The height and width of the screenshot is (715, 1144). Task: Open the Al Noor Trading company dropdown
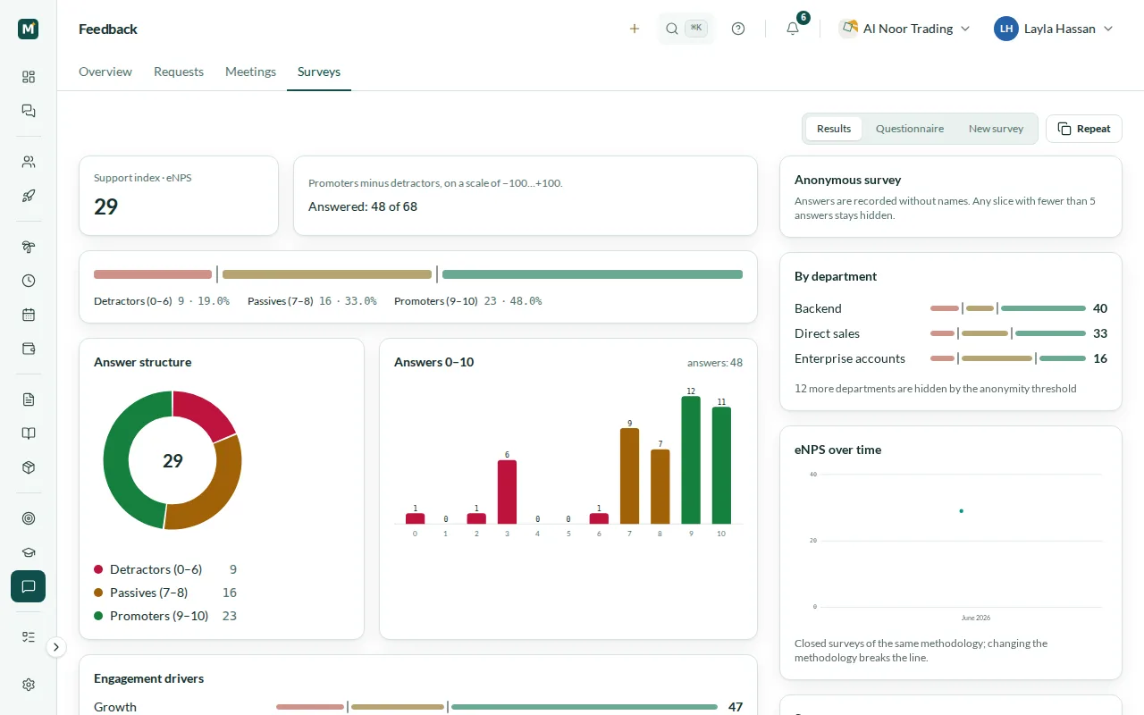coord(904,29)
